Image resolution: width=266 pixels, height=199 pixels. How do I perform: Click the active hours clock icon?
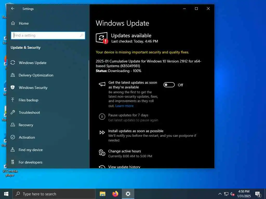(102, 152)
